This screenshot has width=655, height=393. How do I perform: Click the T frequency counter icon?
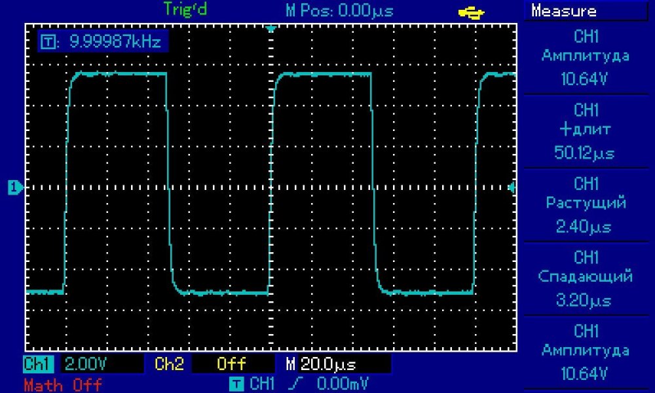48,43
